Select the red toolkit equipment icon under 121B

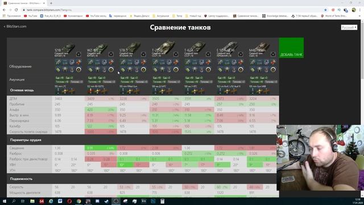[x=78, y=62]
